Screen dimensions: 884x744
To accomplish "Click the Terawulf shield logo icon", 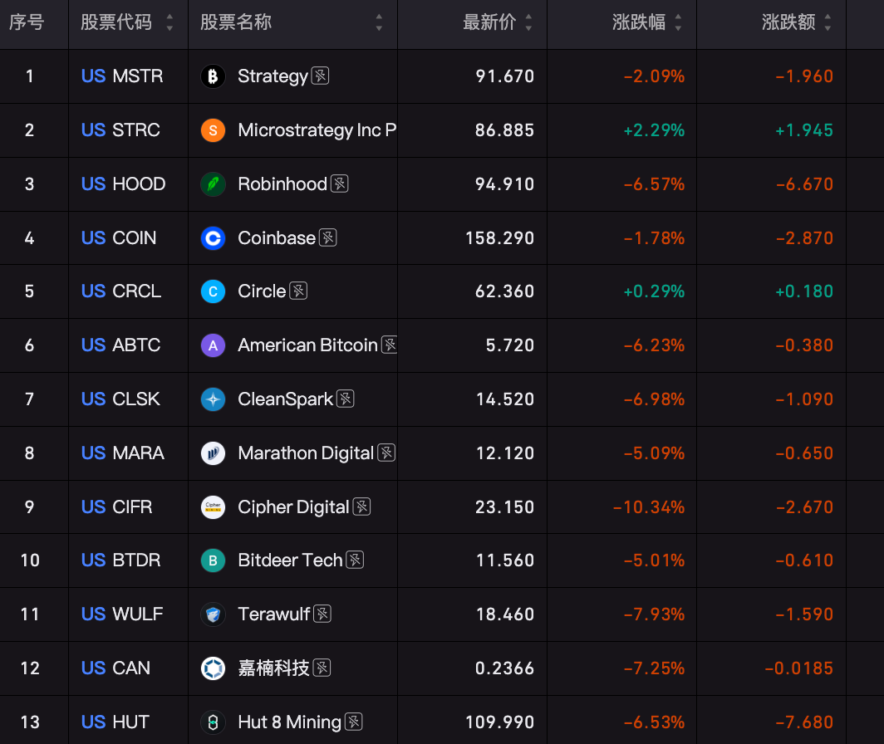I will coord(213,614).
